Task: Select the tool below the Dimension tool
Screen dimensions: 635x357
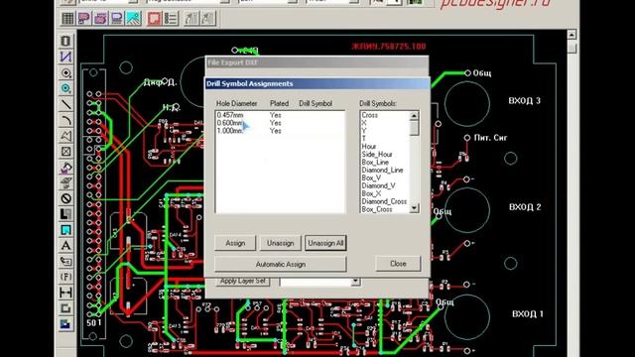Action: (66, 308)
